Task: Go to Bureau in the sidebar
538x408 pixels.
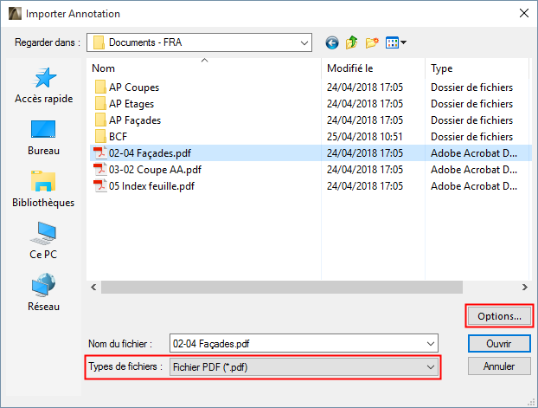Action: pyautogui.click(x=44, y=138)
